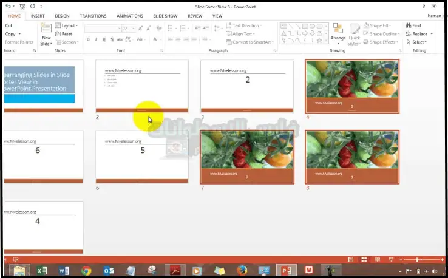
Task: Switch to Normal view from status bar
Action: coord(351,259)
